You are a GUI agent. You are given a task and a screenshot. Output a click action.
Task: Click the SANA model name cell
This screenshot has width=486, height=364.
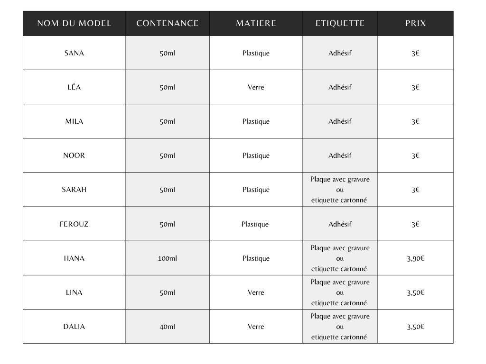[74, 53]
